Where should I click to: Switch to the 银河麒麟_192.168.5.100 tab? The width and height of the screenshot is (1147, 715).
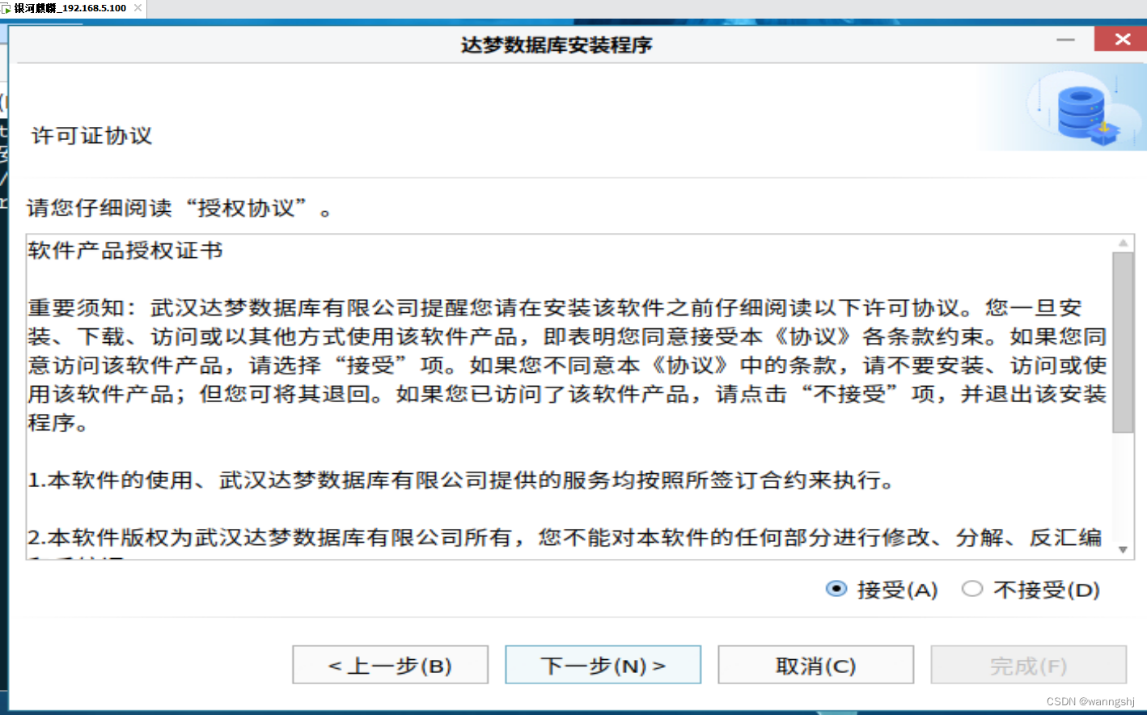tap(70, 8)
